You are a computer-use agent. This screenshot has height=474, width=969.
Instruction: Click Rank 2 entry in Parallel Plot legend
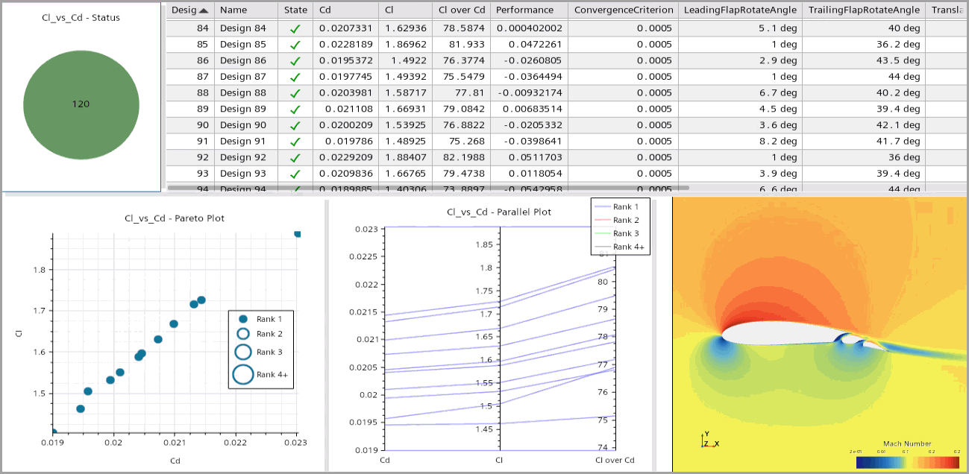click(x=625, y=220)
